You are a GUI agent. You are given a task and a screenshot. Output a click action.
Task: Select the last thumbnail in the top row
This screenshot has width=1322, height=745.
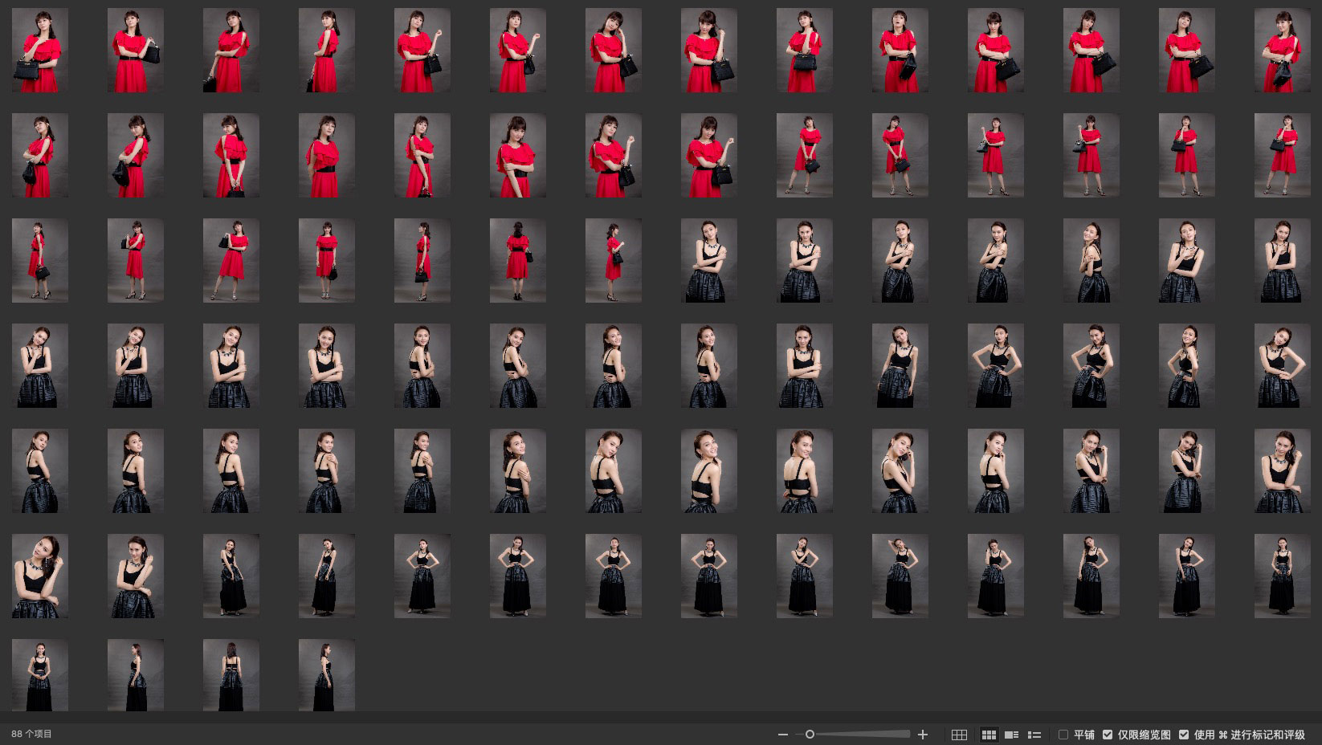tap(1282, 51)
